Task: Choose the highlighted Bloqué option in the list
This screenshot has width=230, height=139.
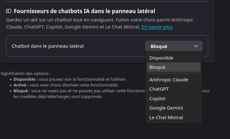Action: (x=157, y=67)
